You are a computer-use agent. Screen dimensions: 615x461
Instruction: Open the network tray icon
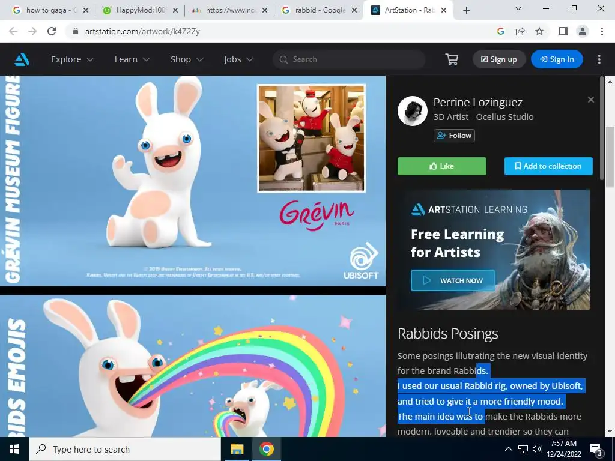[x=523, y=449]
